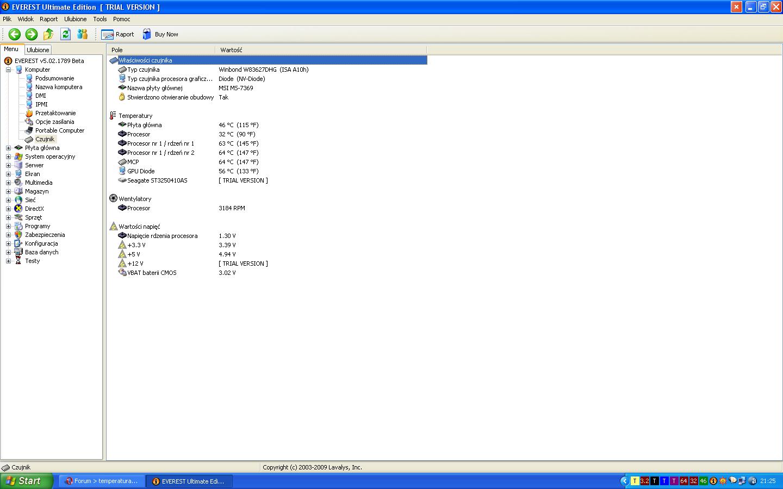783x489 pixels.
Task: Click the Windows Start button
Action: [26, 481]
